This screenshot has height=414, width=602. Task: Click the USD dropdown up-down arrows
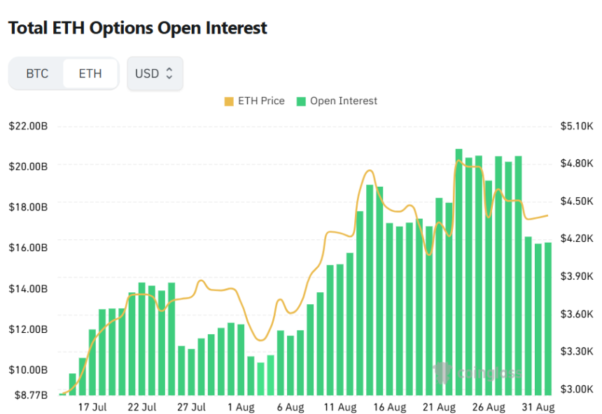click(x=169, y=73)
